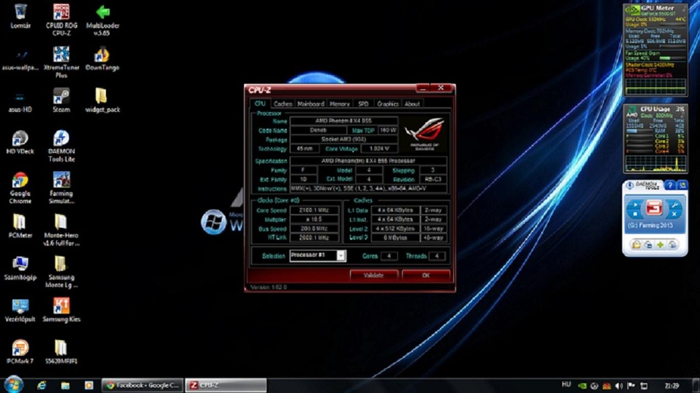Open Internet Explorer from the taskbar
The image size is (700, 393).
coord(41,385)
